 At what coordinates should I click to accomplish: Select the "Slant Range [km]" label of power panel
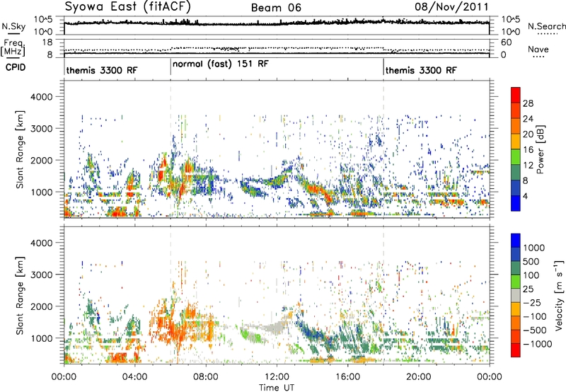point(20,149)
